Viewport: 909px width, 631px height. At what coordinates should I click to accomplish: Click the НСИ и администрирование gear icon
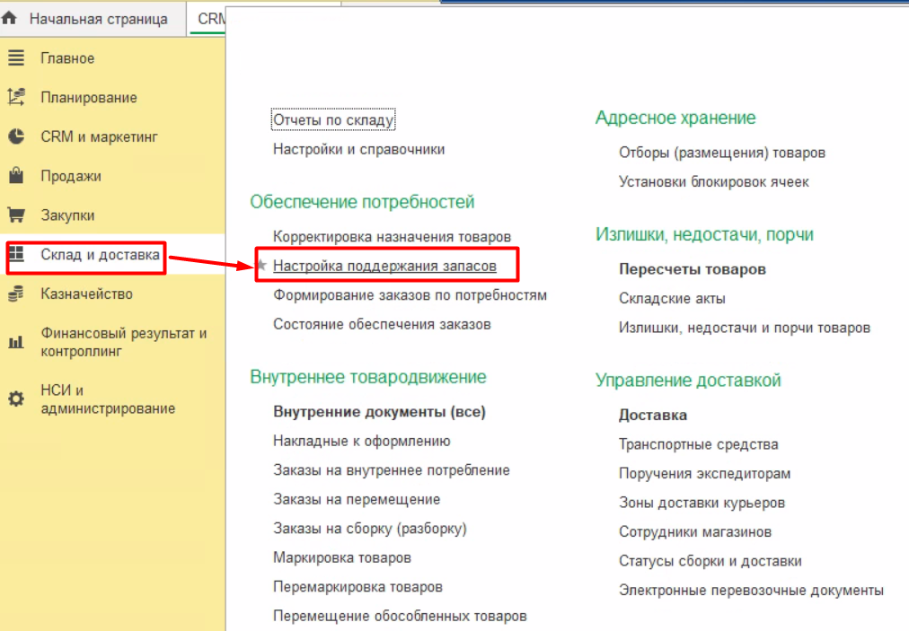pos(15,399)
